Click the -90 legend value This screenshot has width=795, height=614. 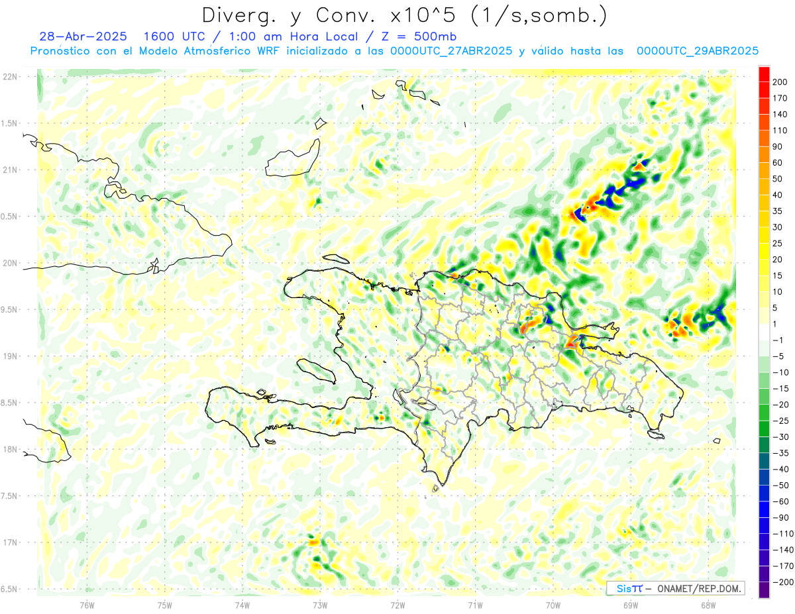coord(780,517)
